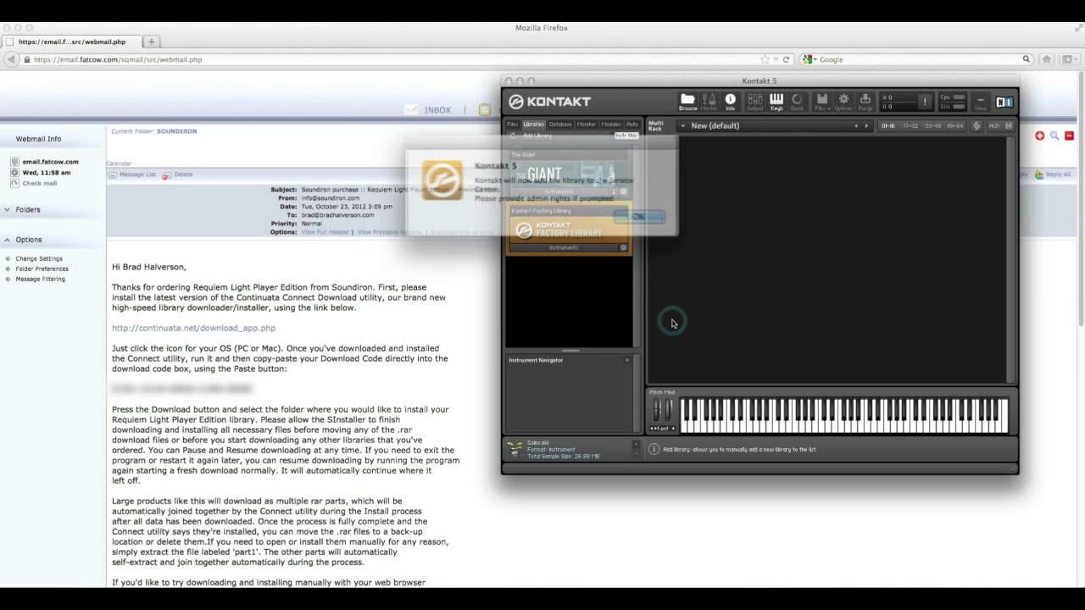
Task: Show the Output mixer in Kontakt
Action: pyautogui.click(x=754, y=103)
